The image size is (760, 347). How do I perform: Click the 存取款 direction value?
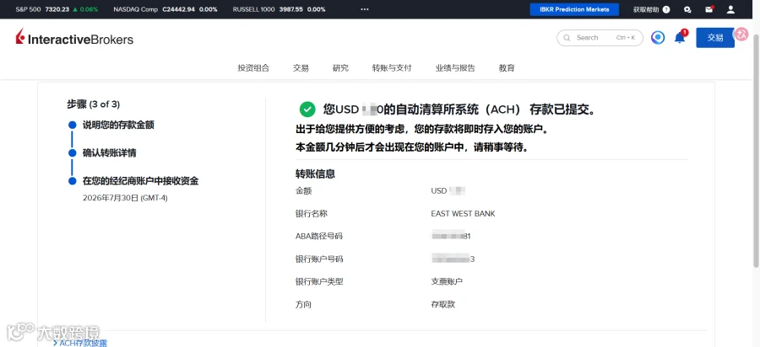(443, 305)
